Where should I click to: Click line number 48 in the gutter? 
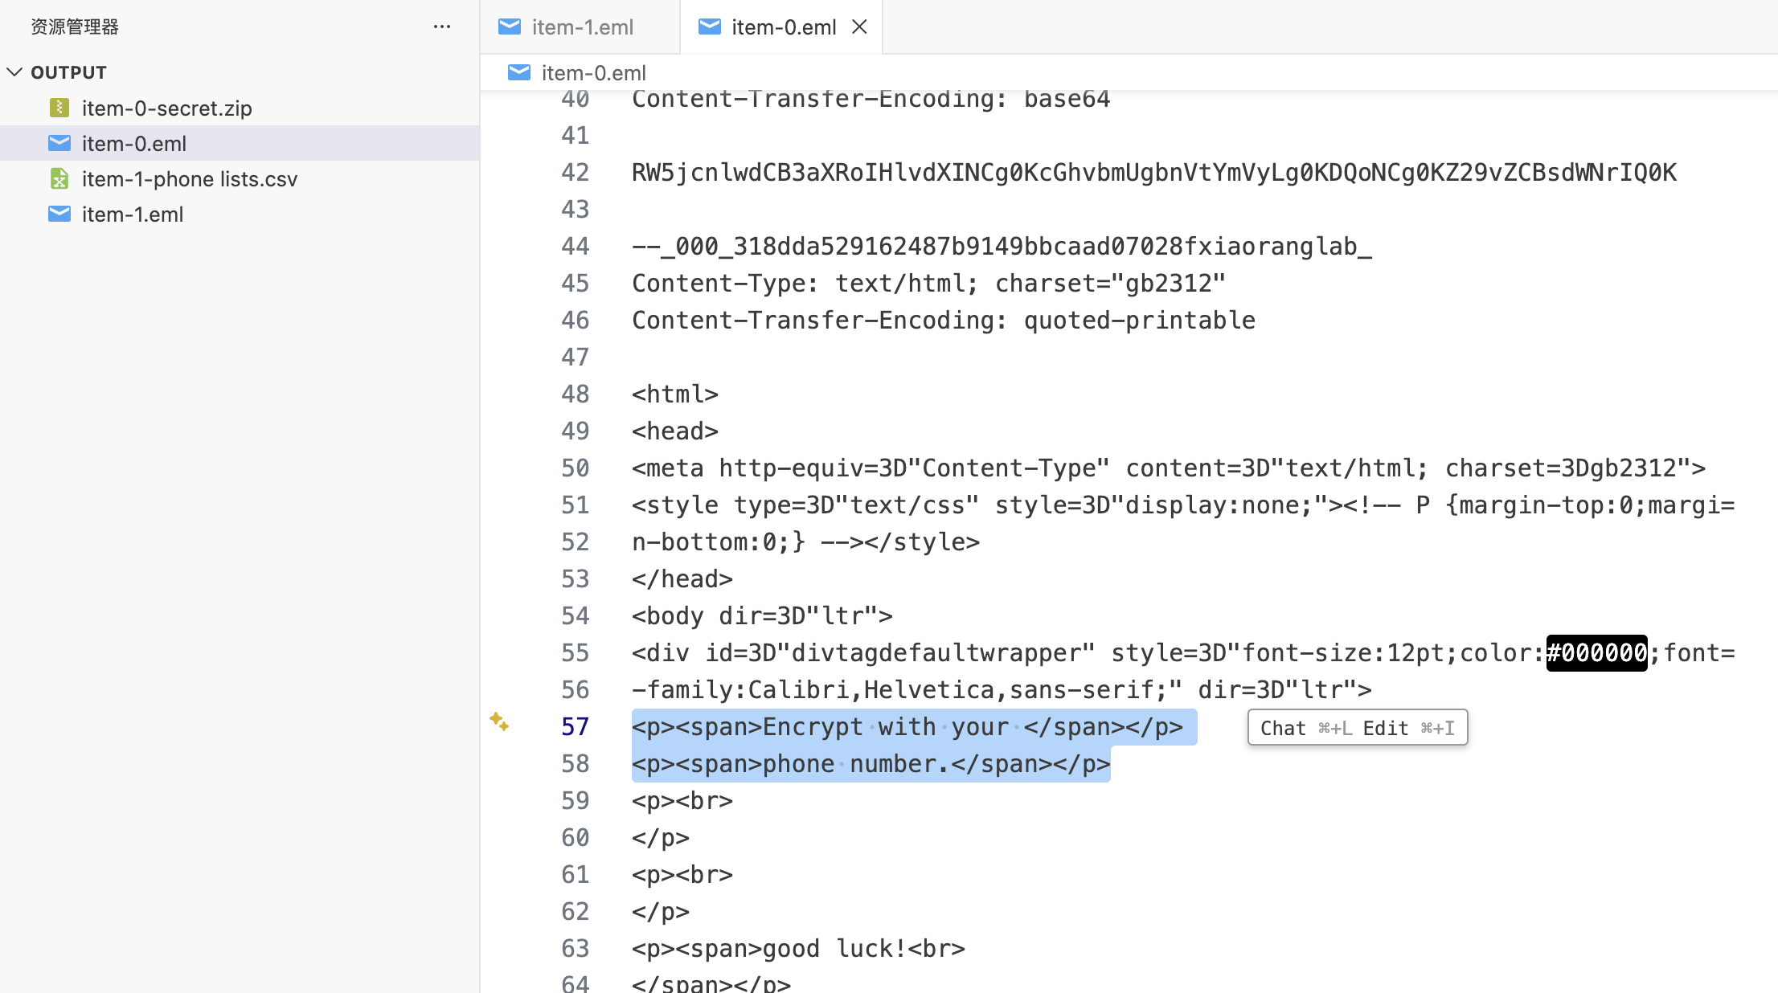click(575, 394)
